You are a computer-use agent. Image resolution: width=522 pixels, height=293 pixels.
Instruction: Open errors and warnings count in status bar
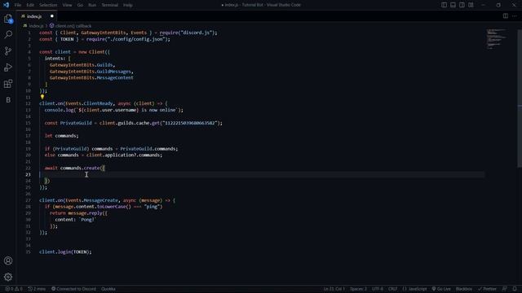click(14, 289)
